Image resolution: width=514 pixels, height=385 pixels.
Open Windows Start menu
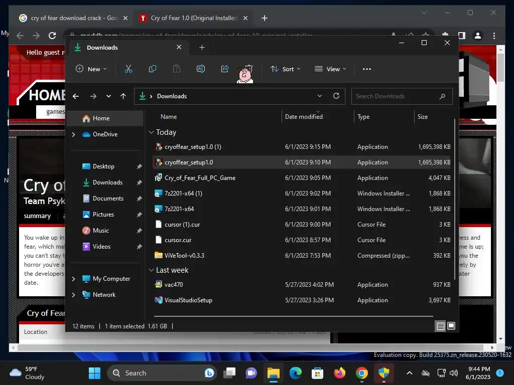(x=95, y=373)
